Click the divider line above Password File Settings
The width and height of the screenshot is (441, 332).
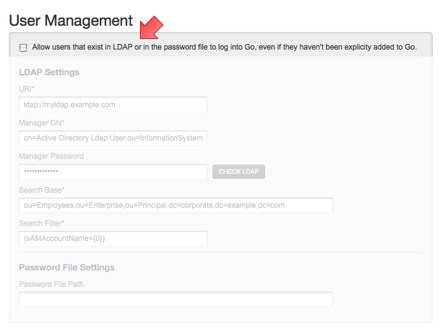coord(220,253)
